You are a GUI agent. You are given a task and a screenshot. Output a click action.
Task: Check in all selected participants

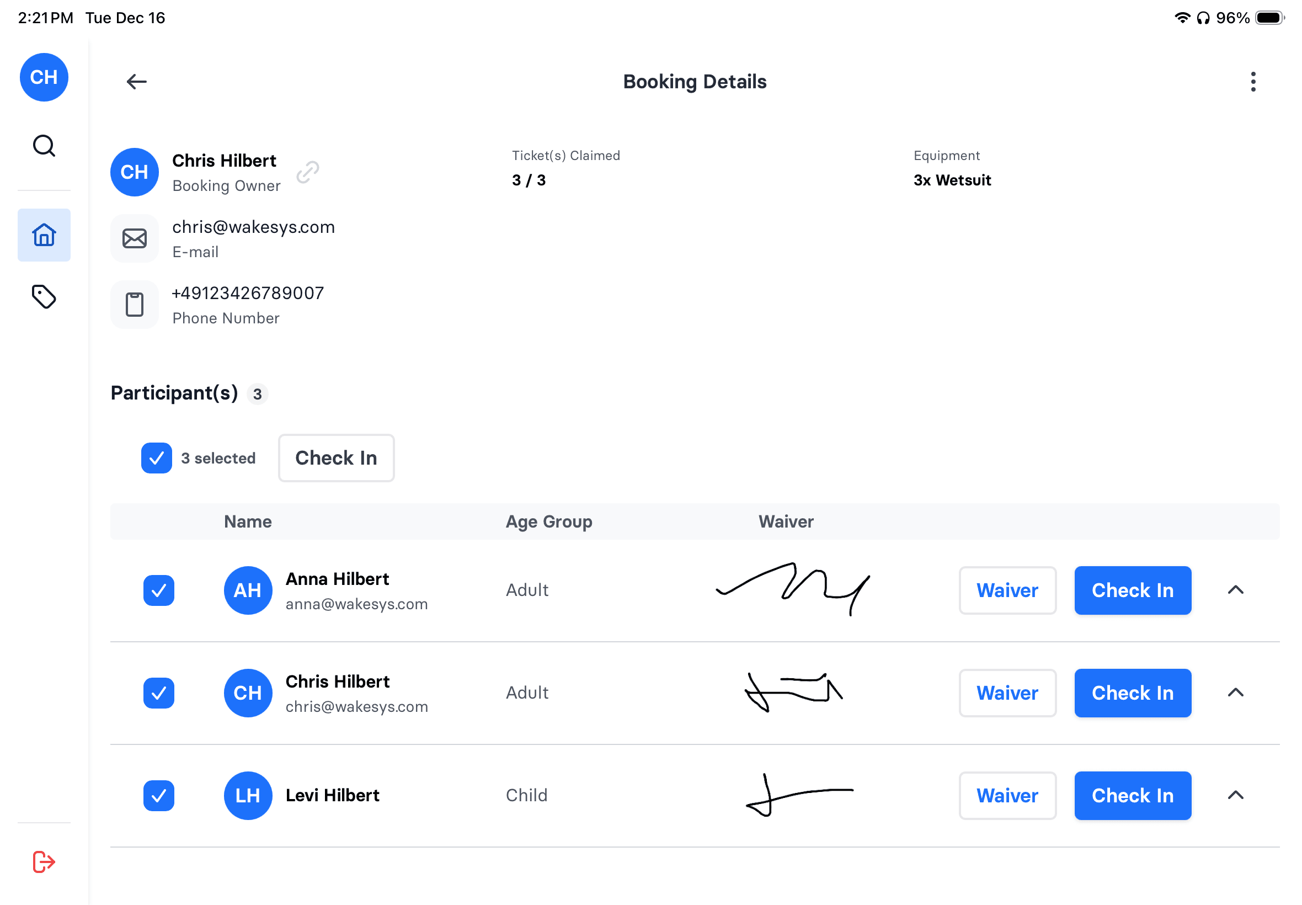coord(335,457)
